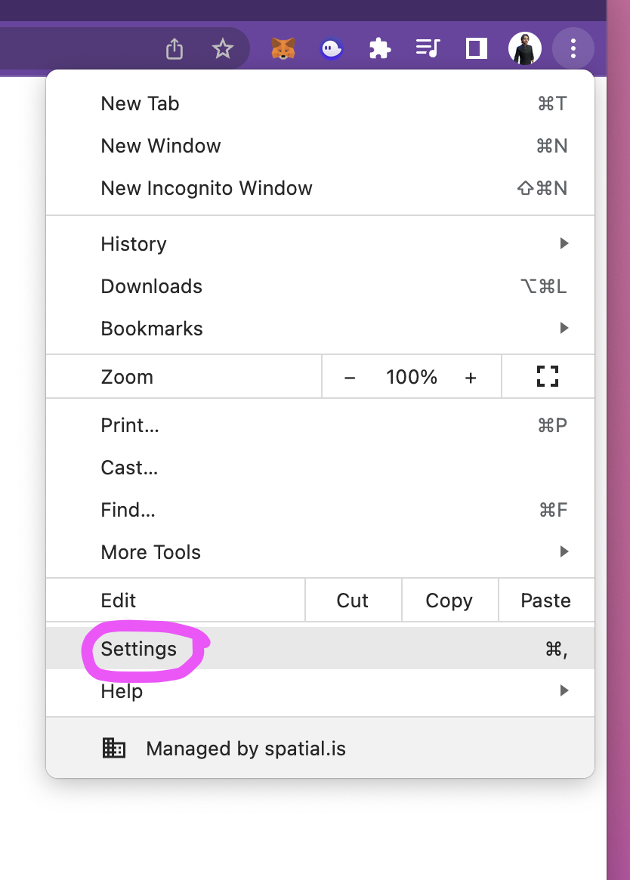Enter fullscreen mode from Zoom row

548,377
